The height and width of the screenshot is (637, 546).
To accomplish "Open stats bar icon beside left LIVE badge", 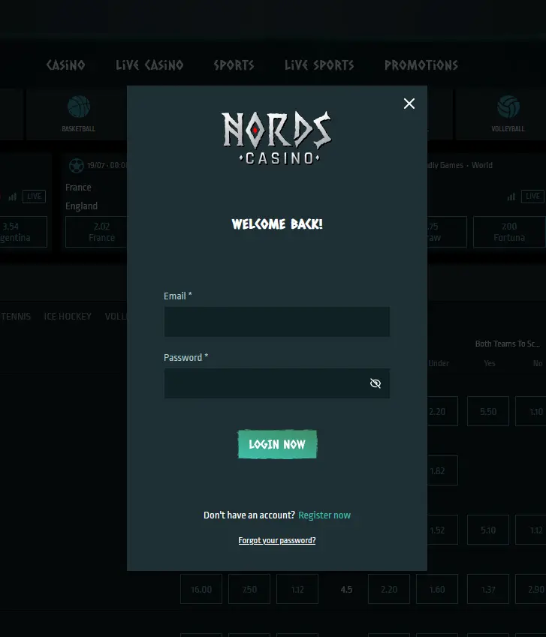I will click(13, 197).
